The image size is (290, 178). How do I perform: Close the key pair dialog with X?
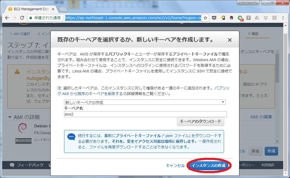tap(230, 40)
